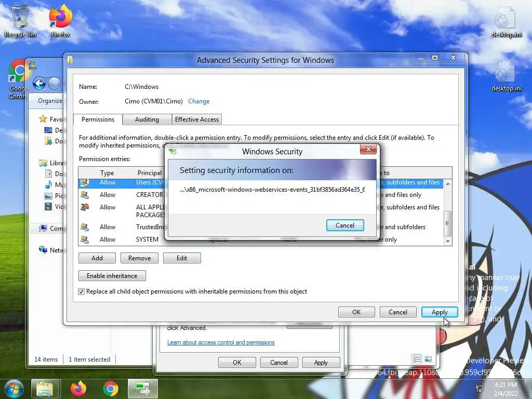Click the Videos film icon in sidebar
The height and width of the screenshot is (399, 532).
pyautogui.click(x=48, y=206)
